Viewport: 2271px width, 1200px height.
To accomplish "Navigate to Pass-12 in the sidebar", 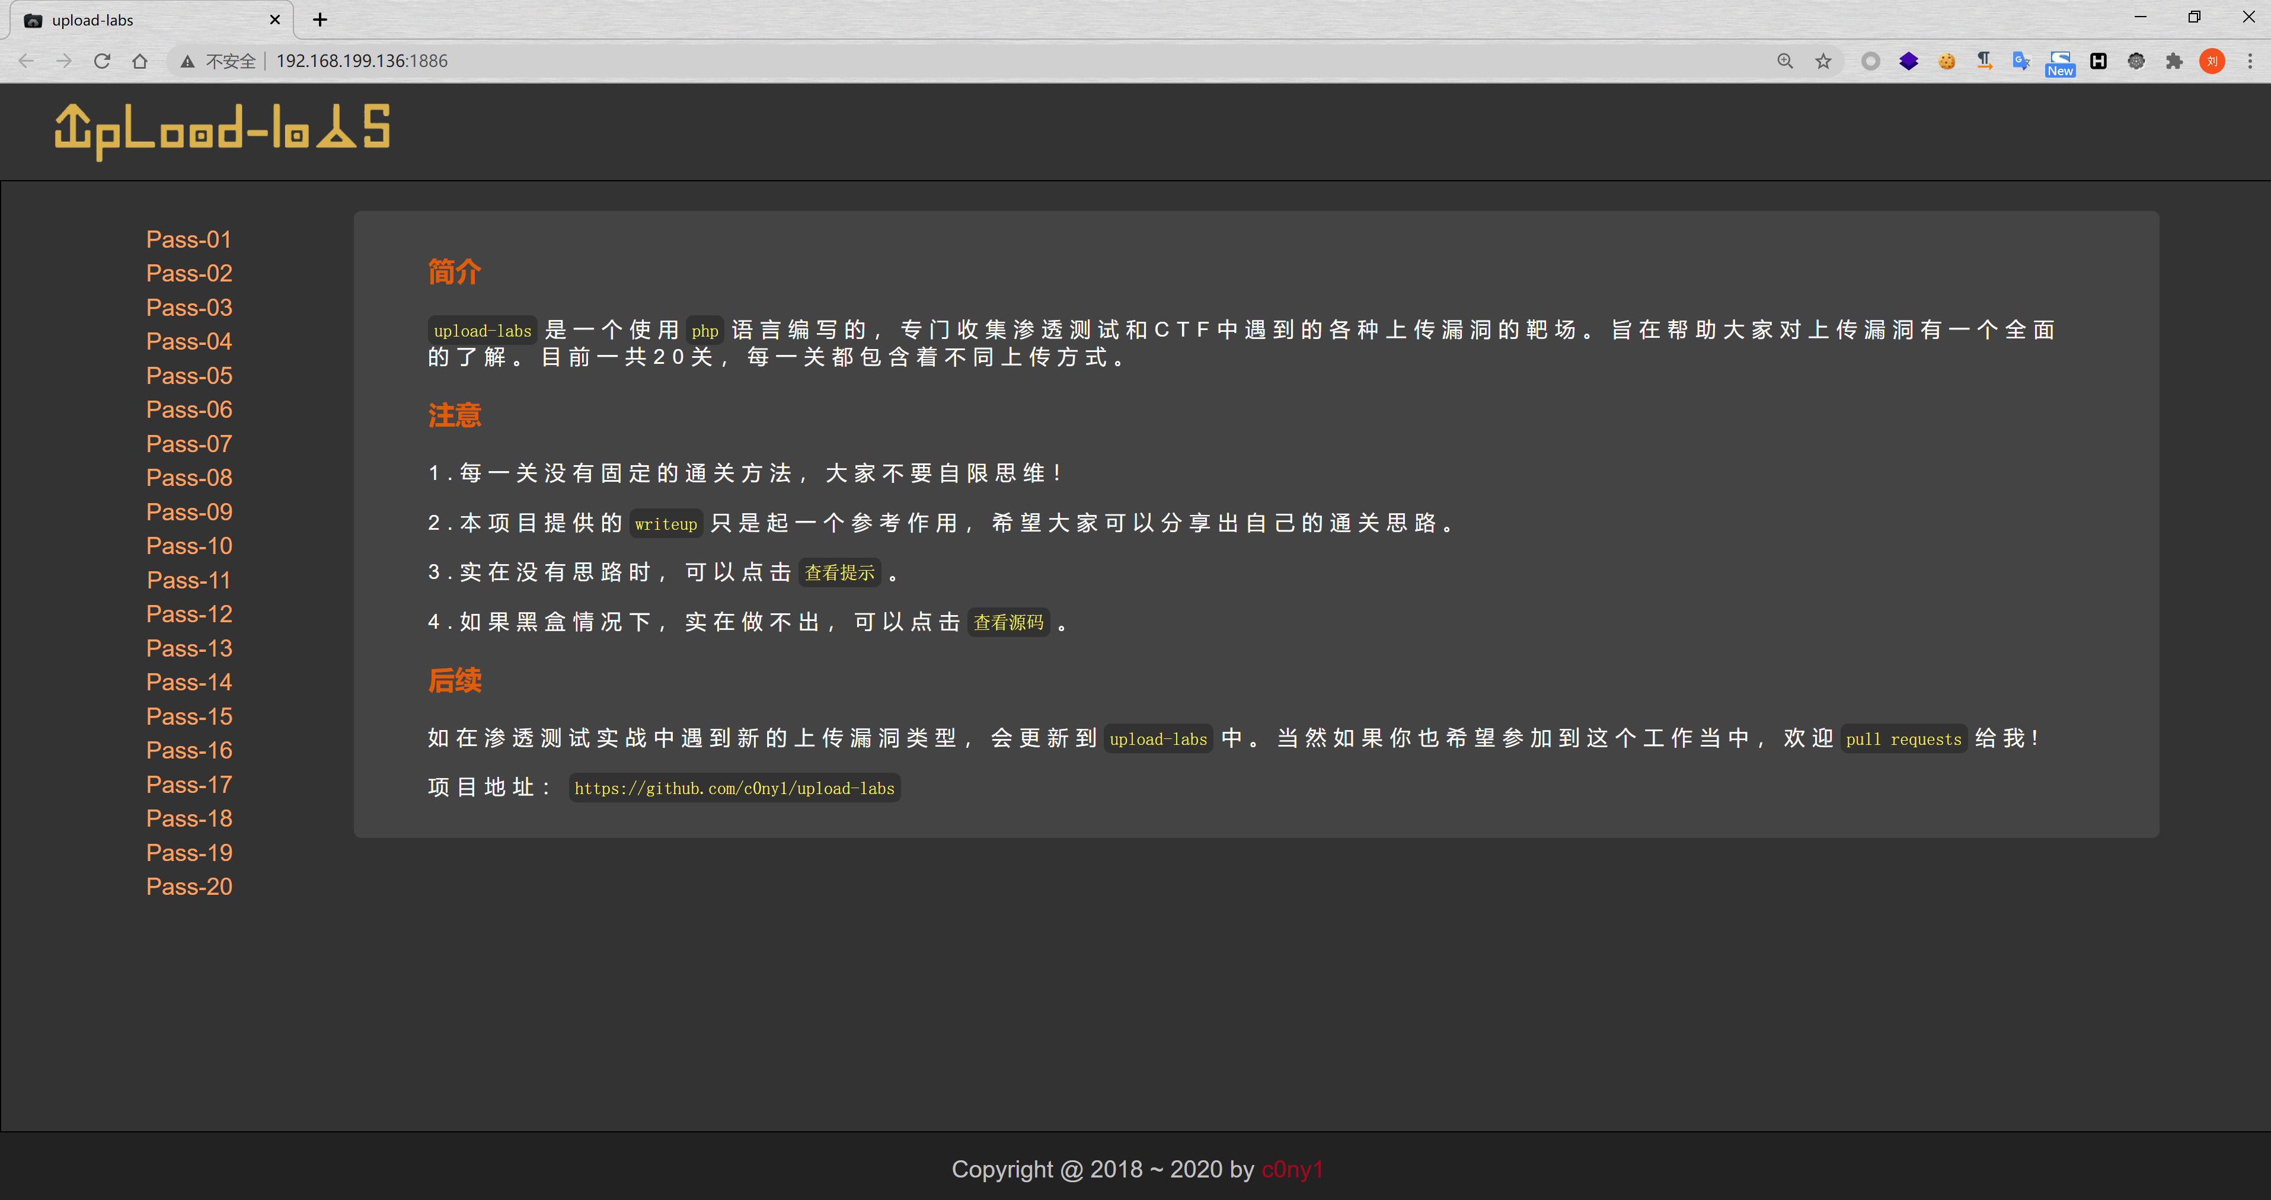I will (189, 614).
